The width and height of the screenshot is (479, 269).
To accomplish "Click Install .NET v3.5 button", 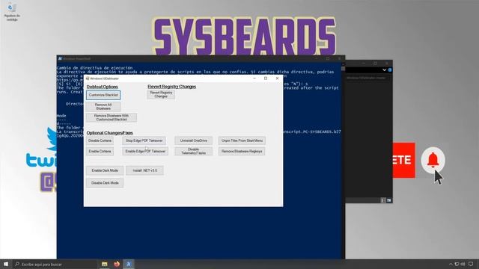I will pyautogui.click(x=144, y=170).
